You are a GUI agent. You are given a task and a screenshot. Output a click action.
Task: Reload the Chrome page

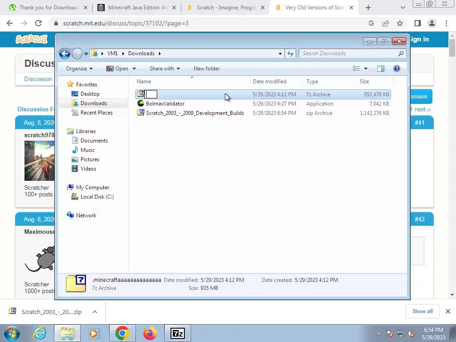pos(38,23)
